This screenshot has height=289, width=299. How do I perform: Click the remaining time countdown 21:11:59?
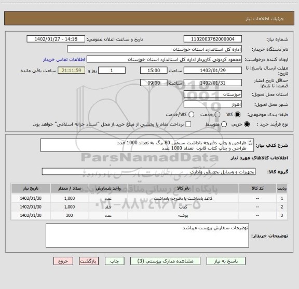click(72, 71)
